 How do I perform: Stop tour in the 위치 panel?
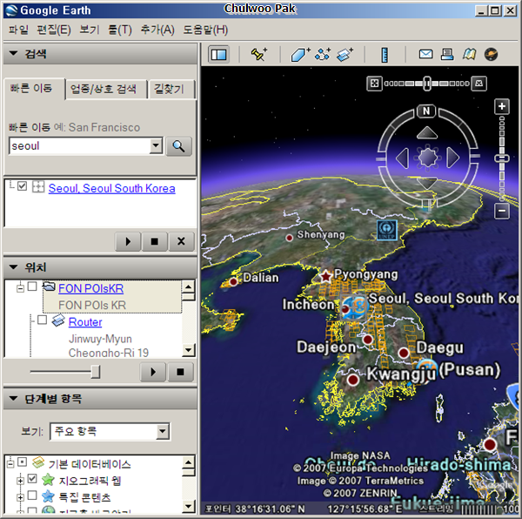pyautogui.click(x=180, y=372)
